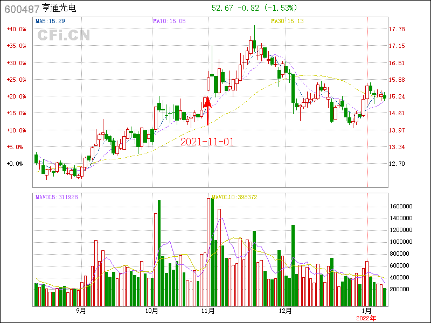Click the 1月 date axis label

(x=367, y=311)
